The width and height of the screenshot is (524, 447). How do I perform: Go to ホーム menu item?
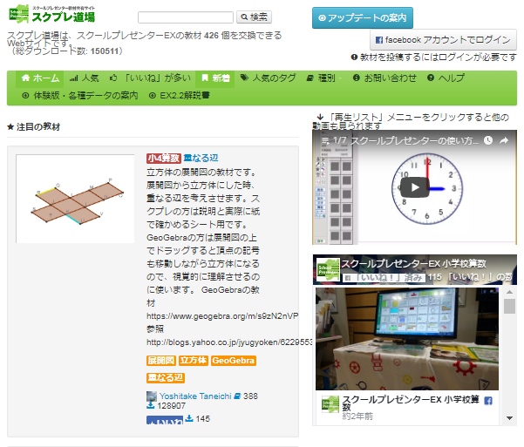tap(40, 78)
